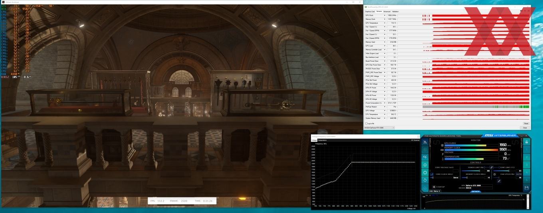Click the Afterburner version label 4.6.3 Beta 2
543x213 pixels.
pyautogui.click(x=435, y=191)
